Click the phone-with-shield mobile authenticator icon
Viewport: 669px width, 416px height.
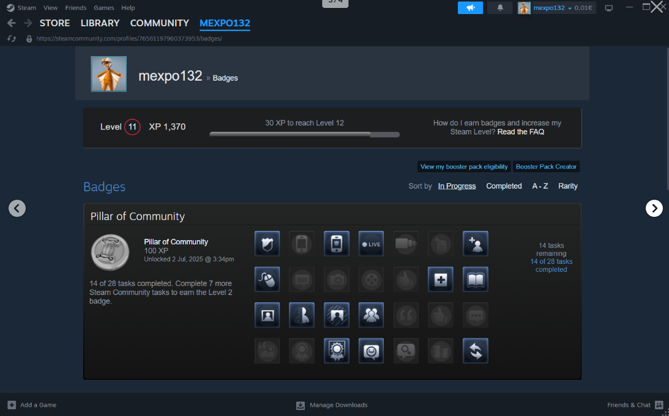tap(337, 244)
